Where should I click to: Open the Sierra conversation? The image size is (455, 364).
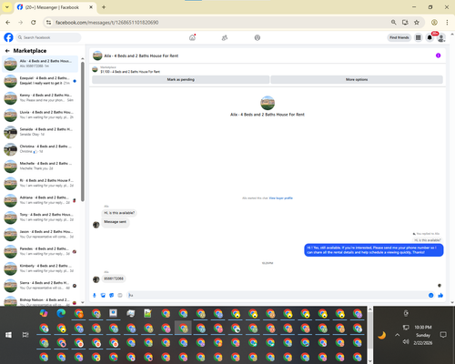(x=40, y=286)
